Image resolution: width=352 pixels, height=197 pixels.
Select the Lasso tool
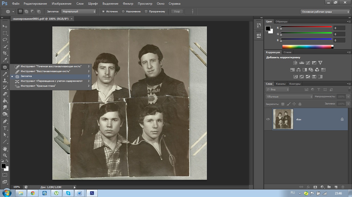[x=5, y=40]
